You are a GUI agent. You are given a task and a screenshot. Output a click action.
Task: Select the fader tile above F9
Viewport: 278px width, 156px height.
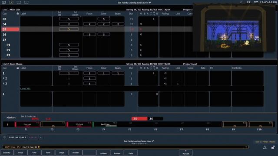pos(234,124)
